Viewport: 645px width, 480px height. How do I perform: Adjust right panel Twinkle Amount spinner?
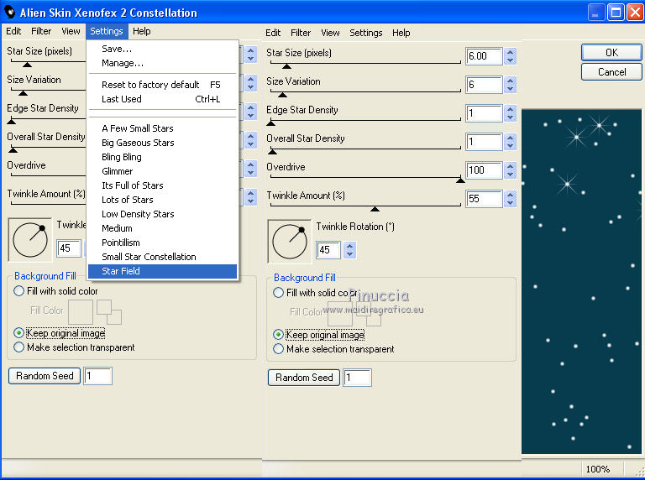tap(511, 199)
